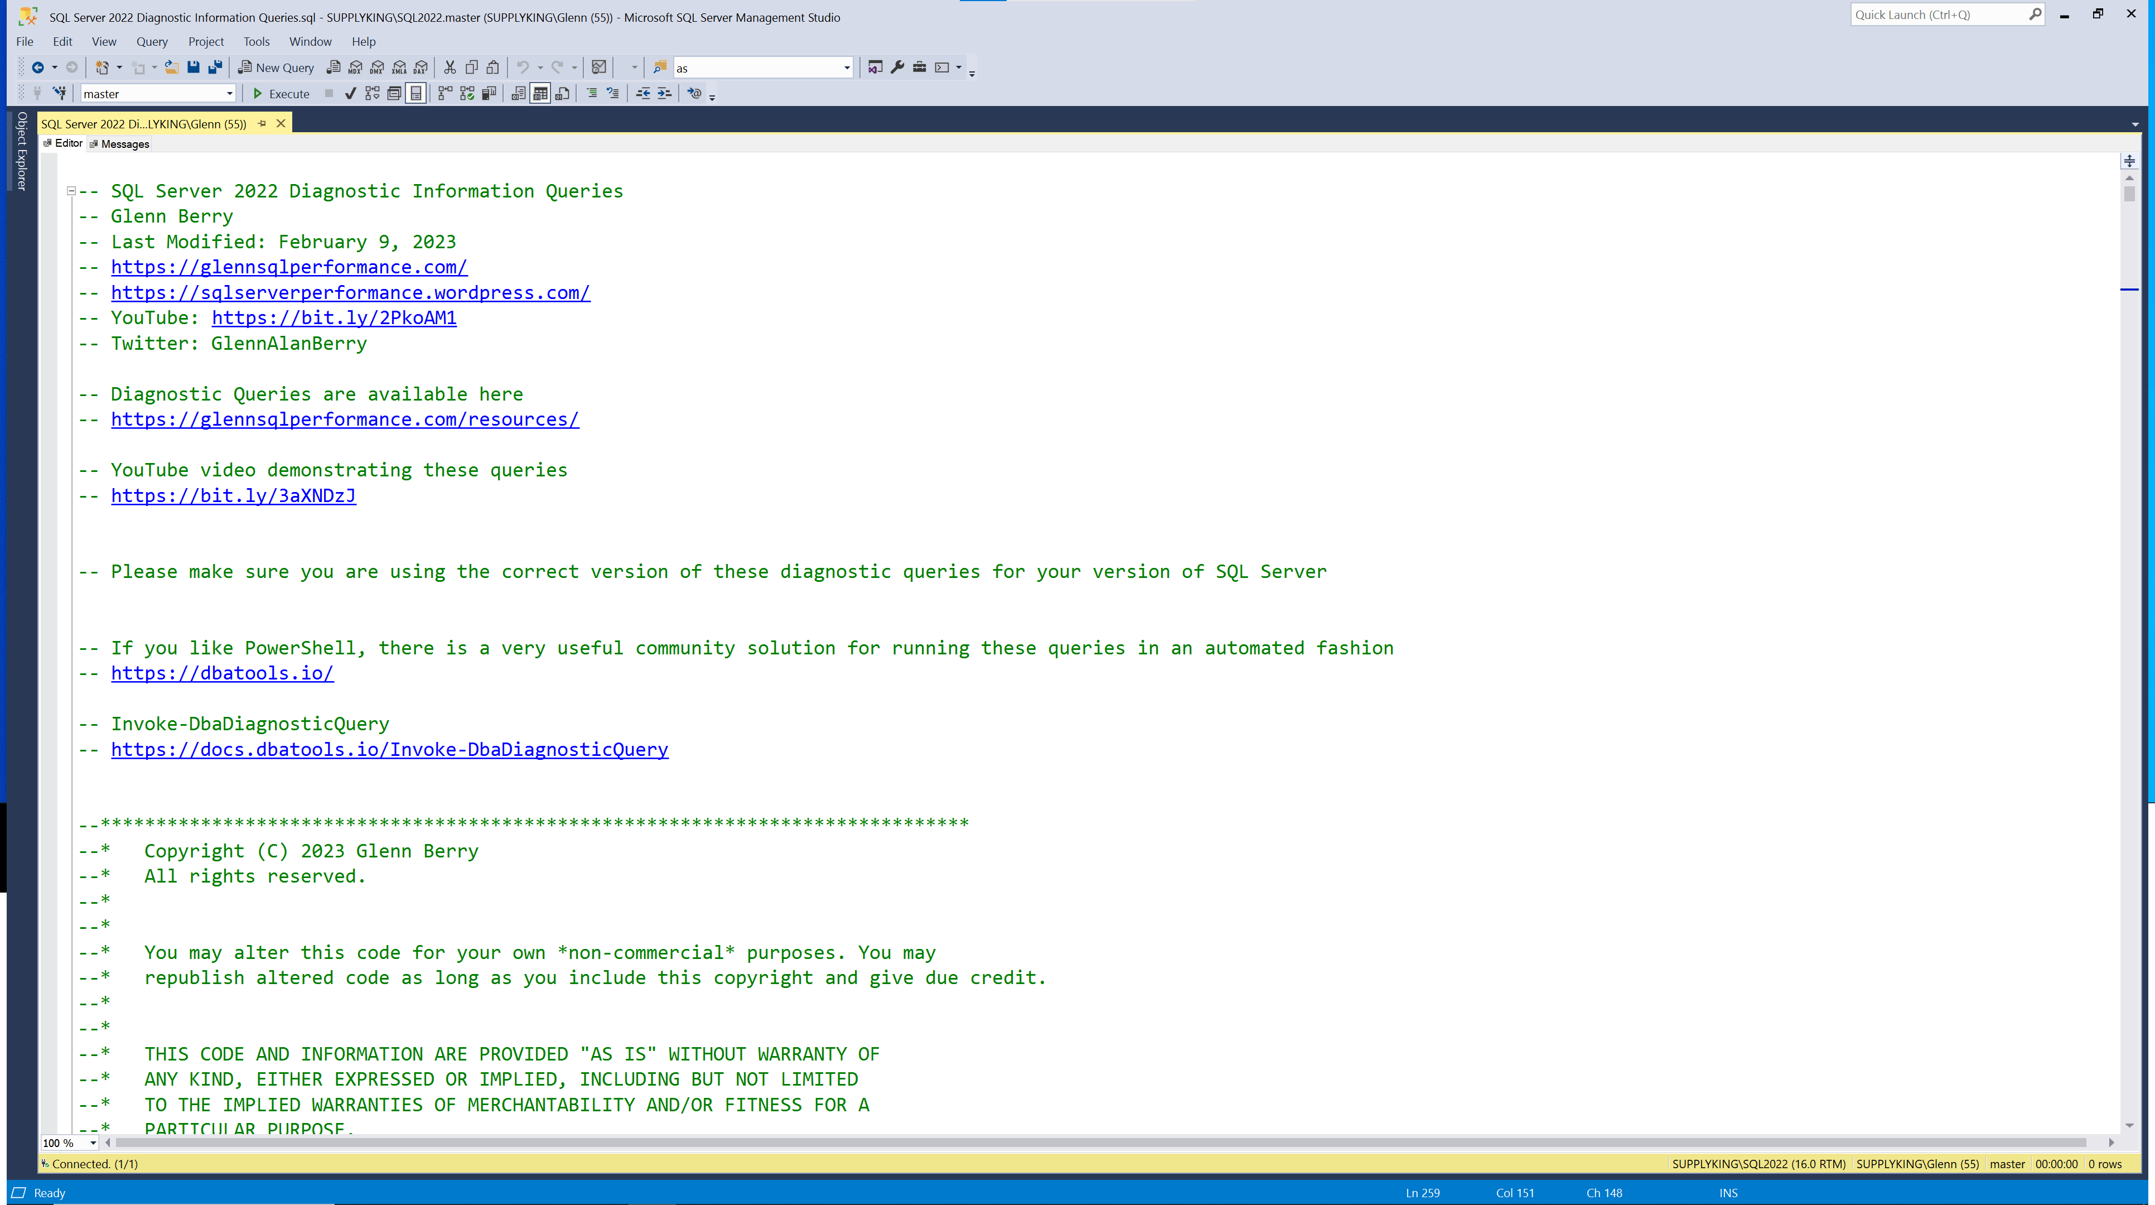Expand the Undo history dropdown arrow
The image size is (2155, 1205).
pos(540,68)
